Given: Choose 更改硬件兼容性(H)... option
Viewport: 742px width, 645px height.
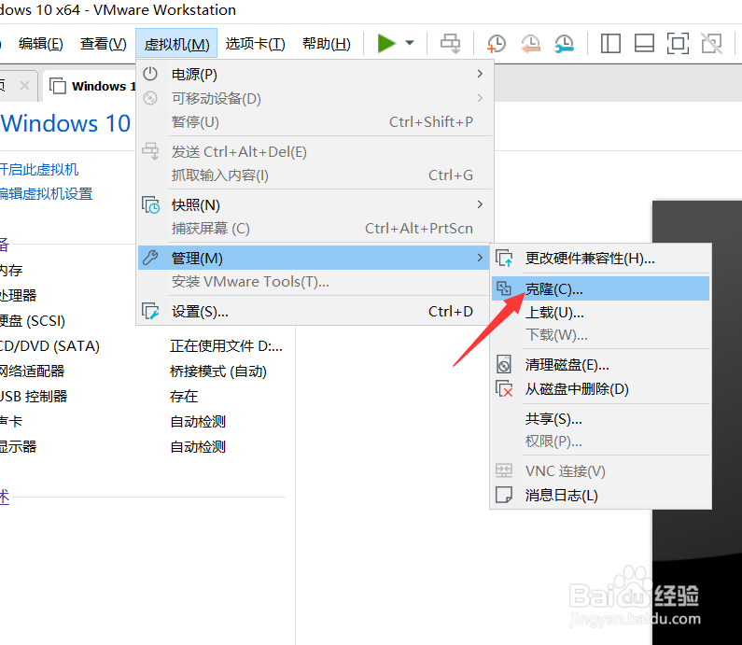Looking at the screenshot, I should coord(600,259).
